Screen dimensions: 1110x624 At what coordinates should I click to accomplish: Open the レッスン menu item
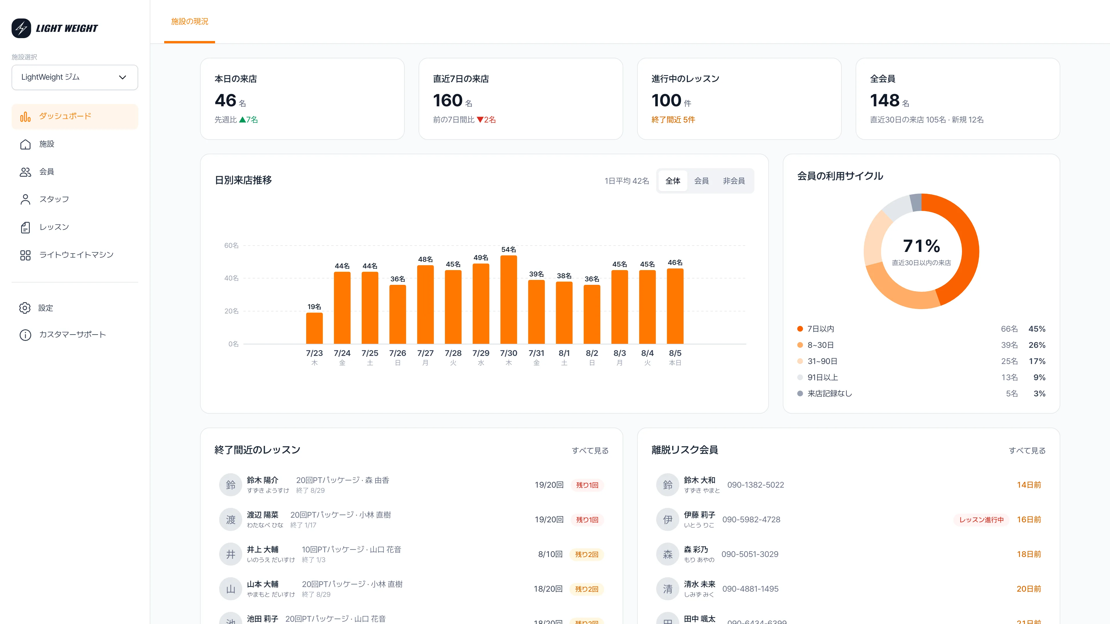coord(75,227)
